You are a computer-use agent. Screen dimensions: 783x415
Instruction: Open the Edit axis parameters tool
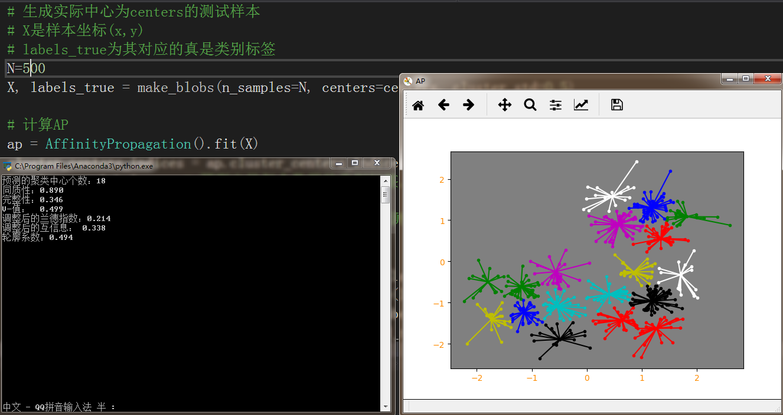(581, 105)
